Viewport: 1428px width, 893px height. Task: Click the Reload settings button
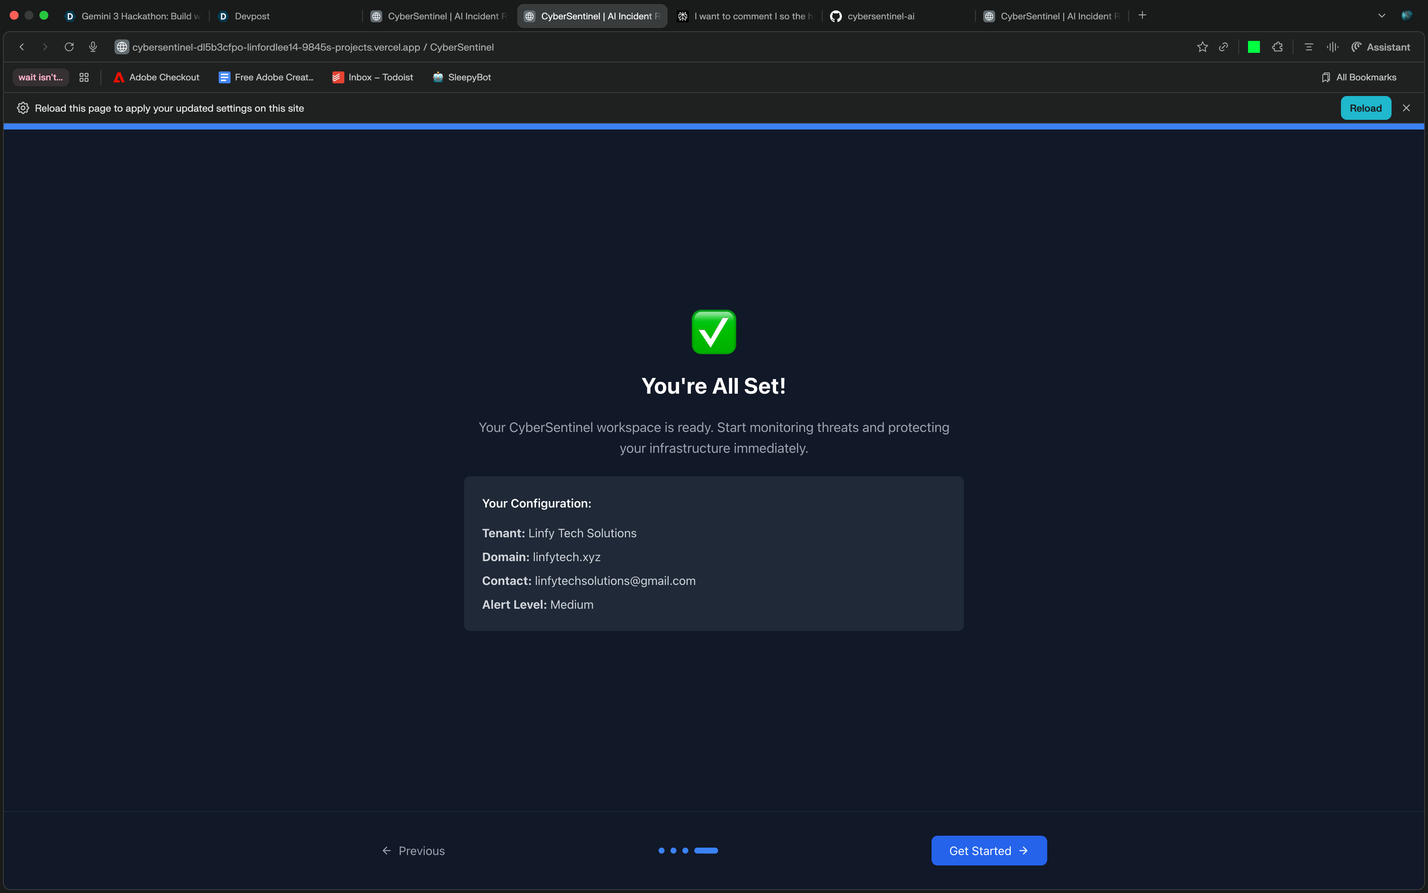pos(1366,108)
